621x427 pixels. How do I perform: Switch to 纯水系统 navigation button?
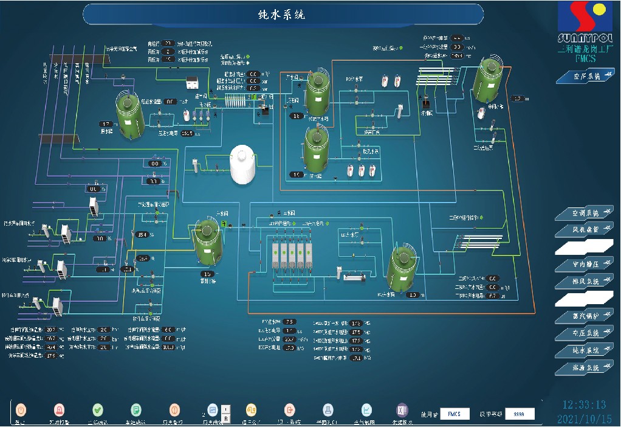(x=583, y=350)
